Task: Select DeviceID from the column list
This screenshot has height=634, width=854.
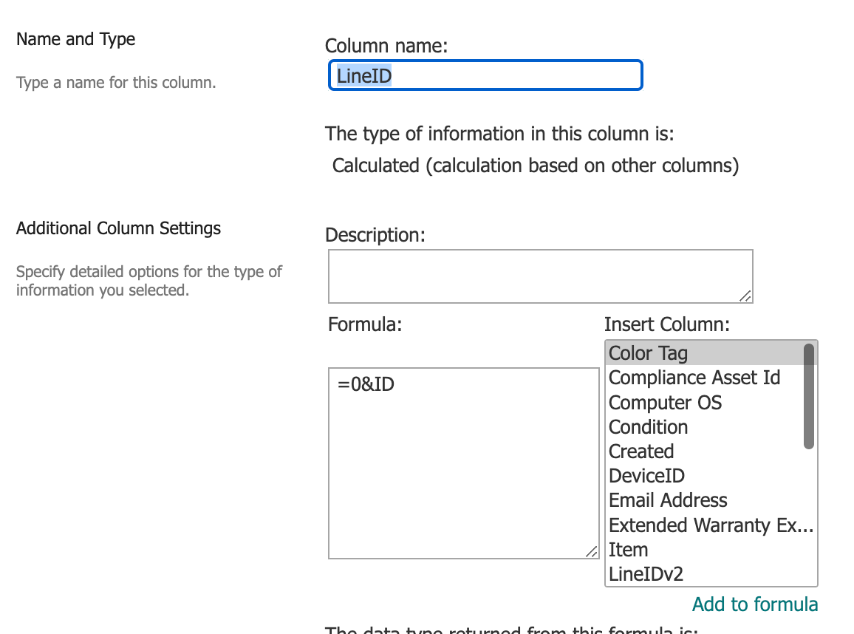Action: 646,476
